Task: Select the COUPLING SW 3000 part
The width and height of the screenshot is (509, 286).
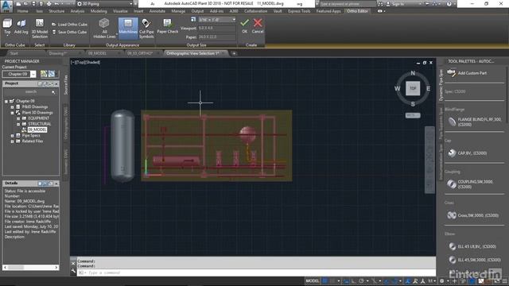Action: coord(470,184)
